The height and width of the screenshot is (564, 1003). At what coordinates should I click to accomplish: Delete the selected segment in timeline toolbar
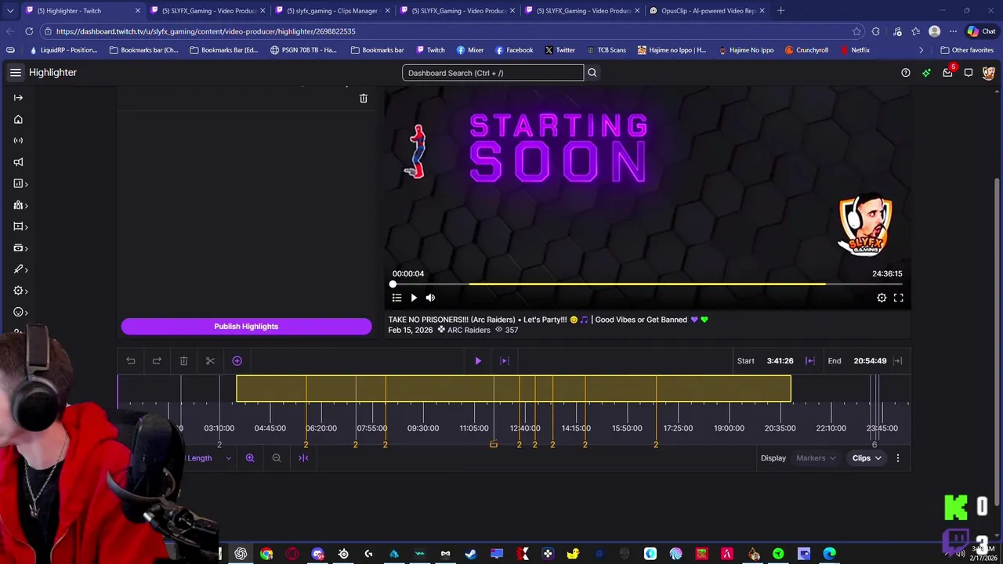click(x=183, y=361)
